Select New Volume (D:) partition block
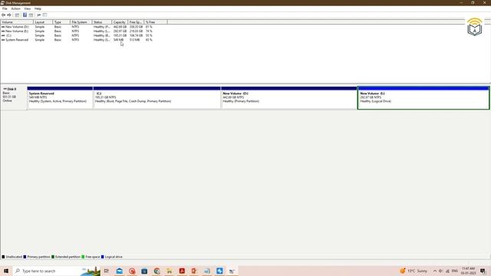The height and width of the screenshot is (276, 491). tap(289, 98)
